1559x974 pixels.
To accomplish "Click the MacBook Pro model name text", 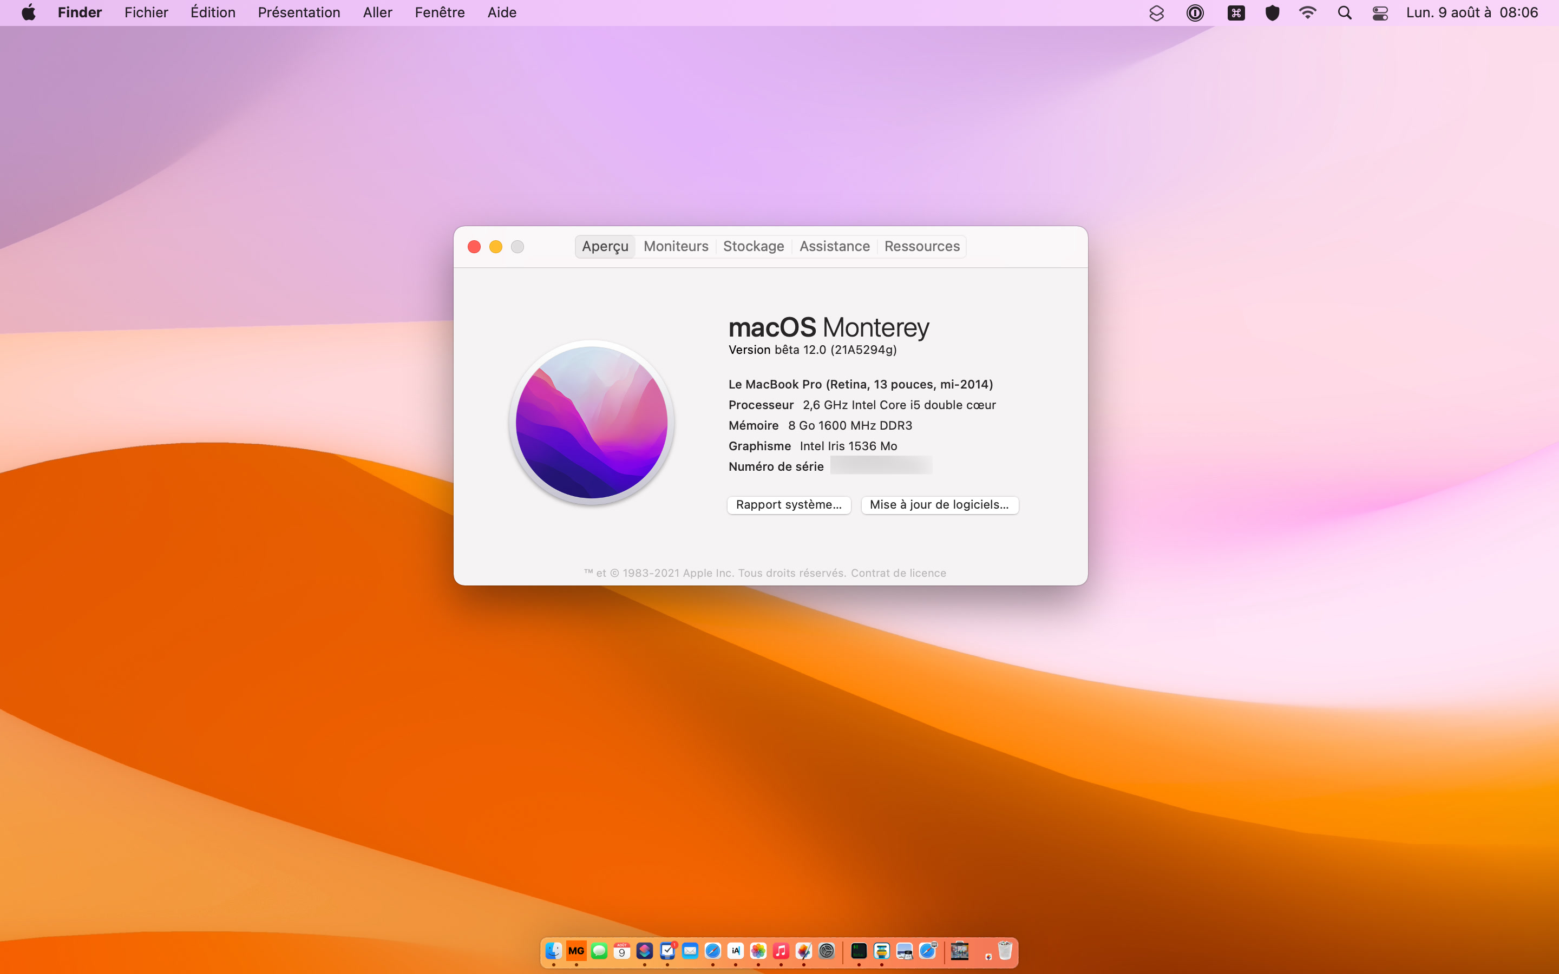I will 861,385.
